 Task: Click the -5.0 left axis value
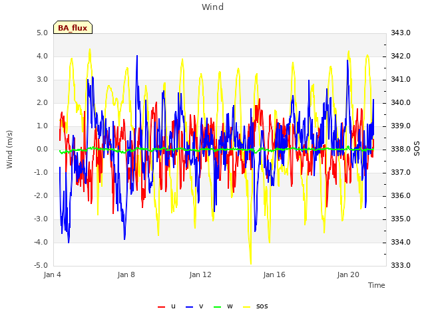click(41, 265)
